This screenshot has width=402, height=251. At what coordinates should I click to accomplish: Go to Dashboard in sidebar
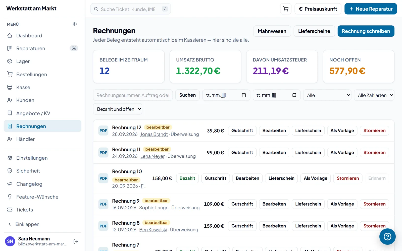(42, 36)
